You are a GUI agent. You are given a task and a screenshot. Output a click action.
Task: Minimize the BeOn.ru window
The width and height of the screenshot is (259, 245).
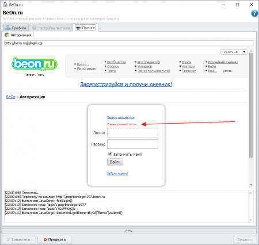(x=223, y=5)
